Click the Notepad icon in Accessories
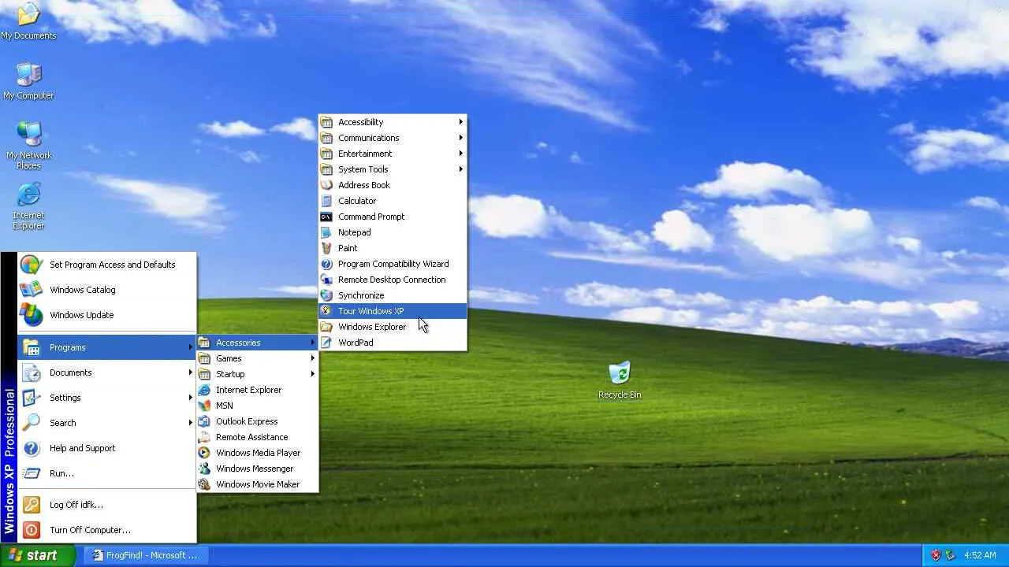 click(326, 232)
